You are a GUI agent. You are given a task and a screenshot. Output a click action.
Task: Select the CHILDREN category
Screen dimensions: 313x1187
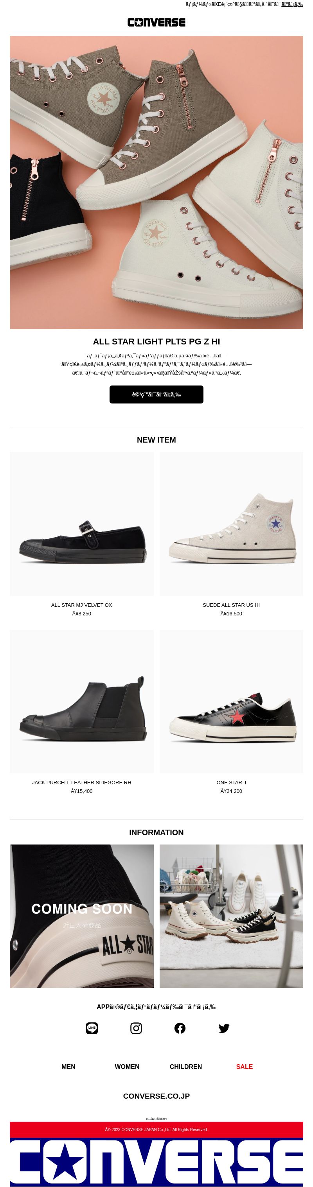[186, 1066]
